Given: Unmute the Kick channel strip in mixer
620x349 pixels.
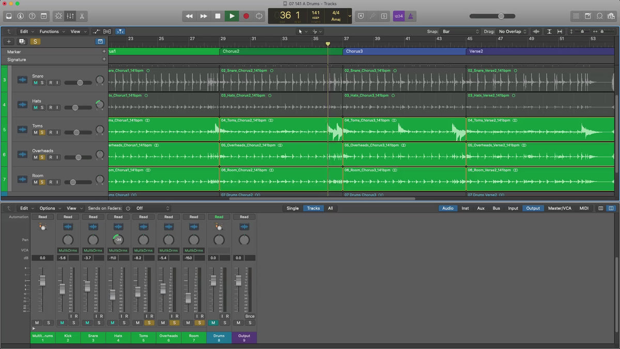Looking at the screenshot, I should [62, 323].
